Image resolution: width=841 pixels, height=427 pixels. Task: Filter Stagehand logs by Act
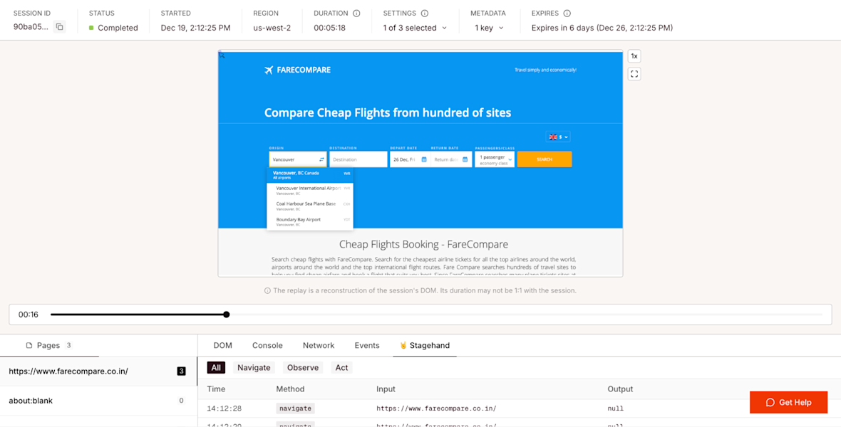(x=341, y=367)
